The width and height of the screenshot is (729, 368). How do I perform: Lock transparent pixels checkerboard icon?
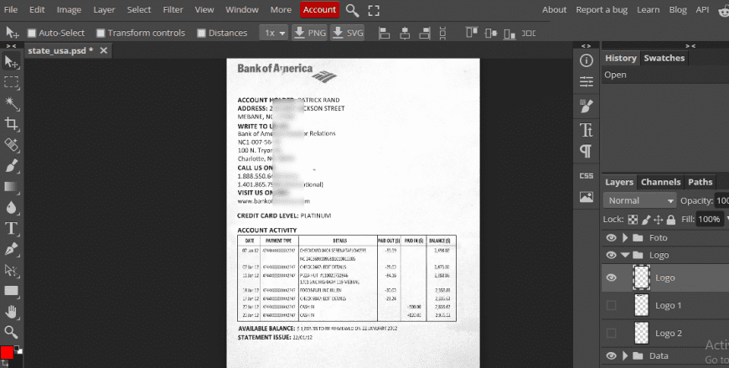(633, 220)
